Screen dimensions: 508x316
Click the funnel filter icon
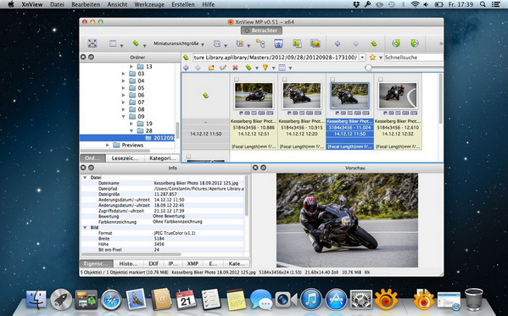coord(265,68)
